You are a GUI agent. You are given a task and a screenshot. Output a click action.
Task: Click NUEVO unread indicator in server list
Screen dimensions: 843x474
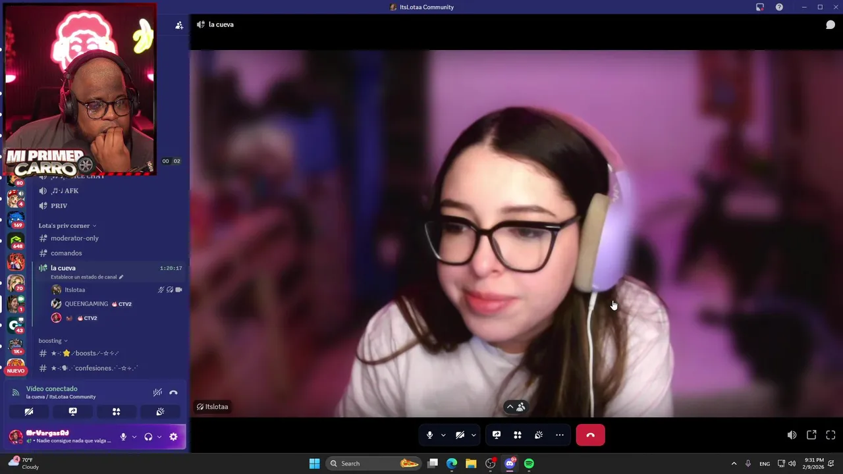click(x=16, y=371)
